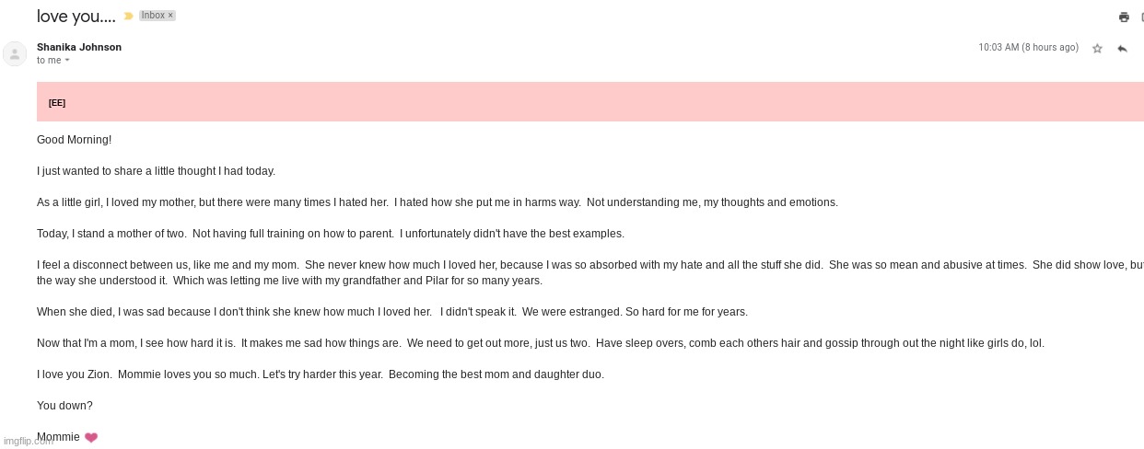
Task: Click the yellow importance marker arrow
Action: pos(129,16)
